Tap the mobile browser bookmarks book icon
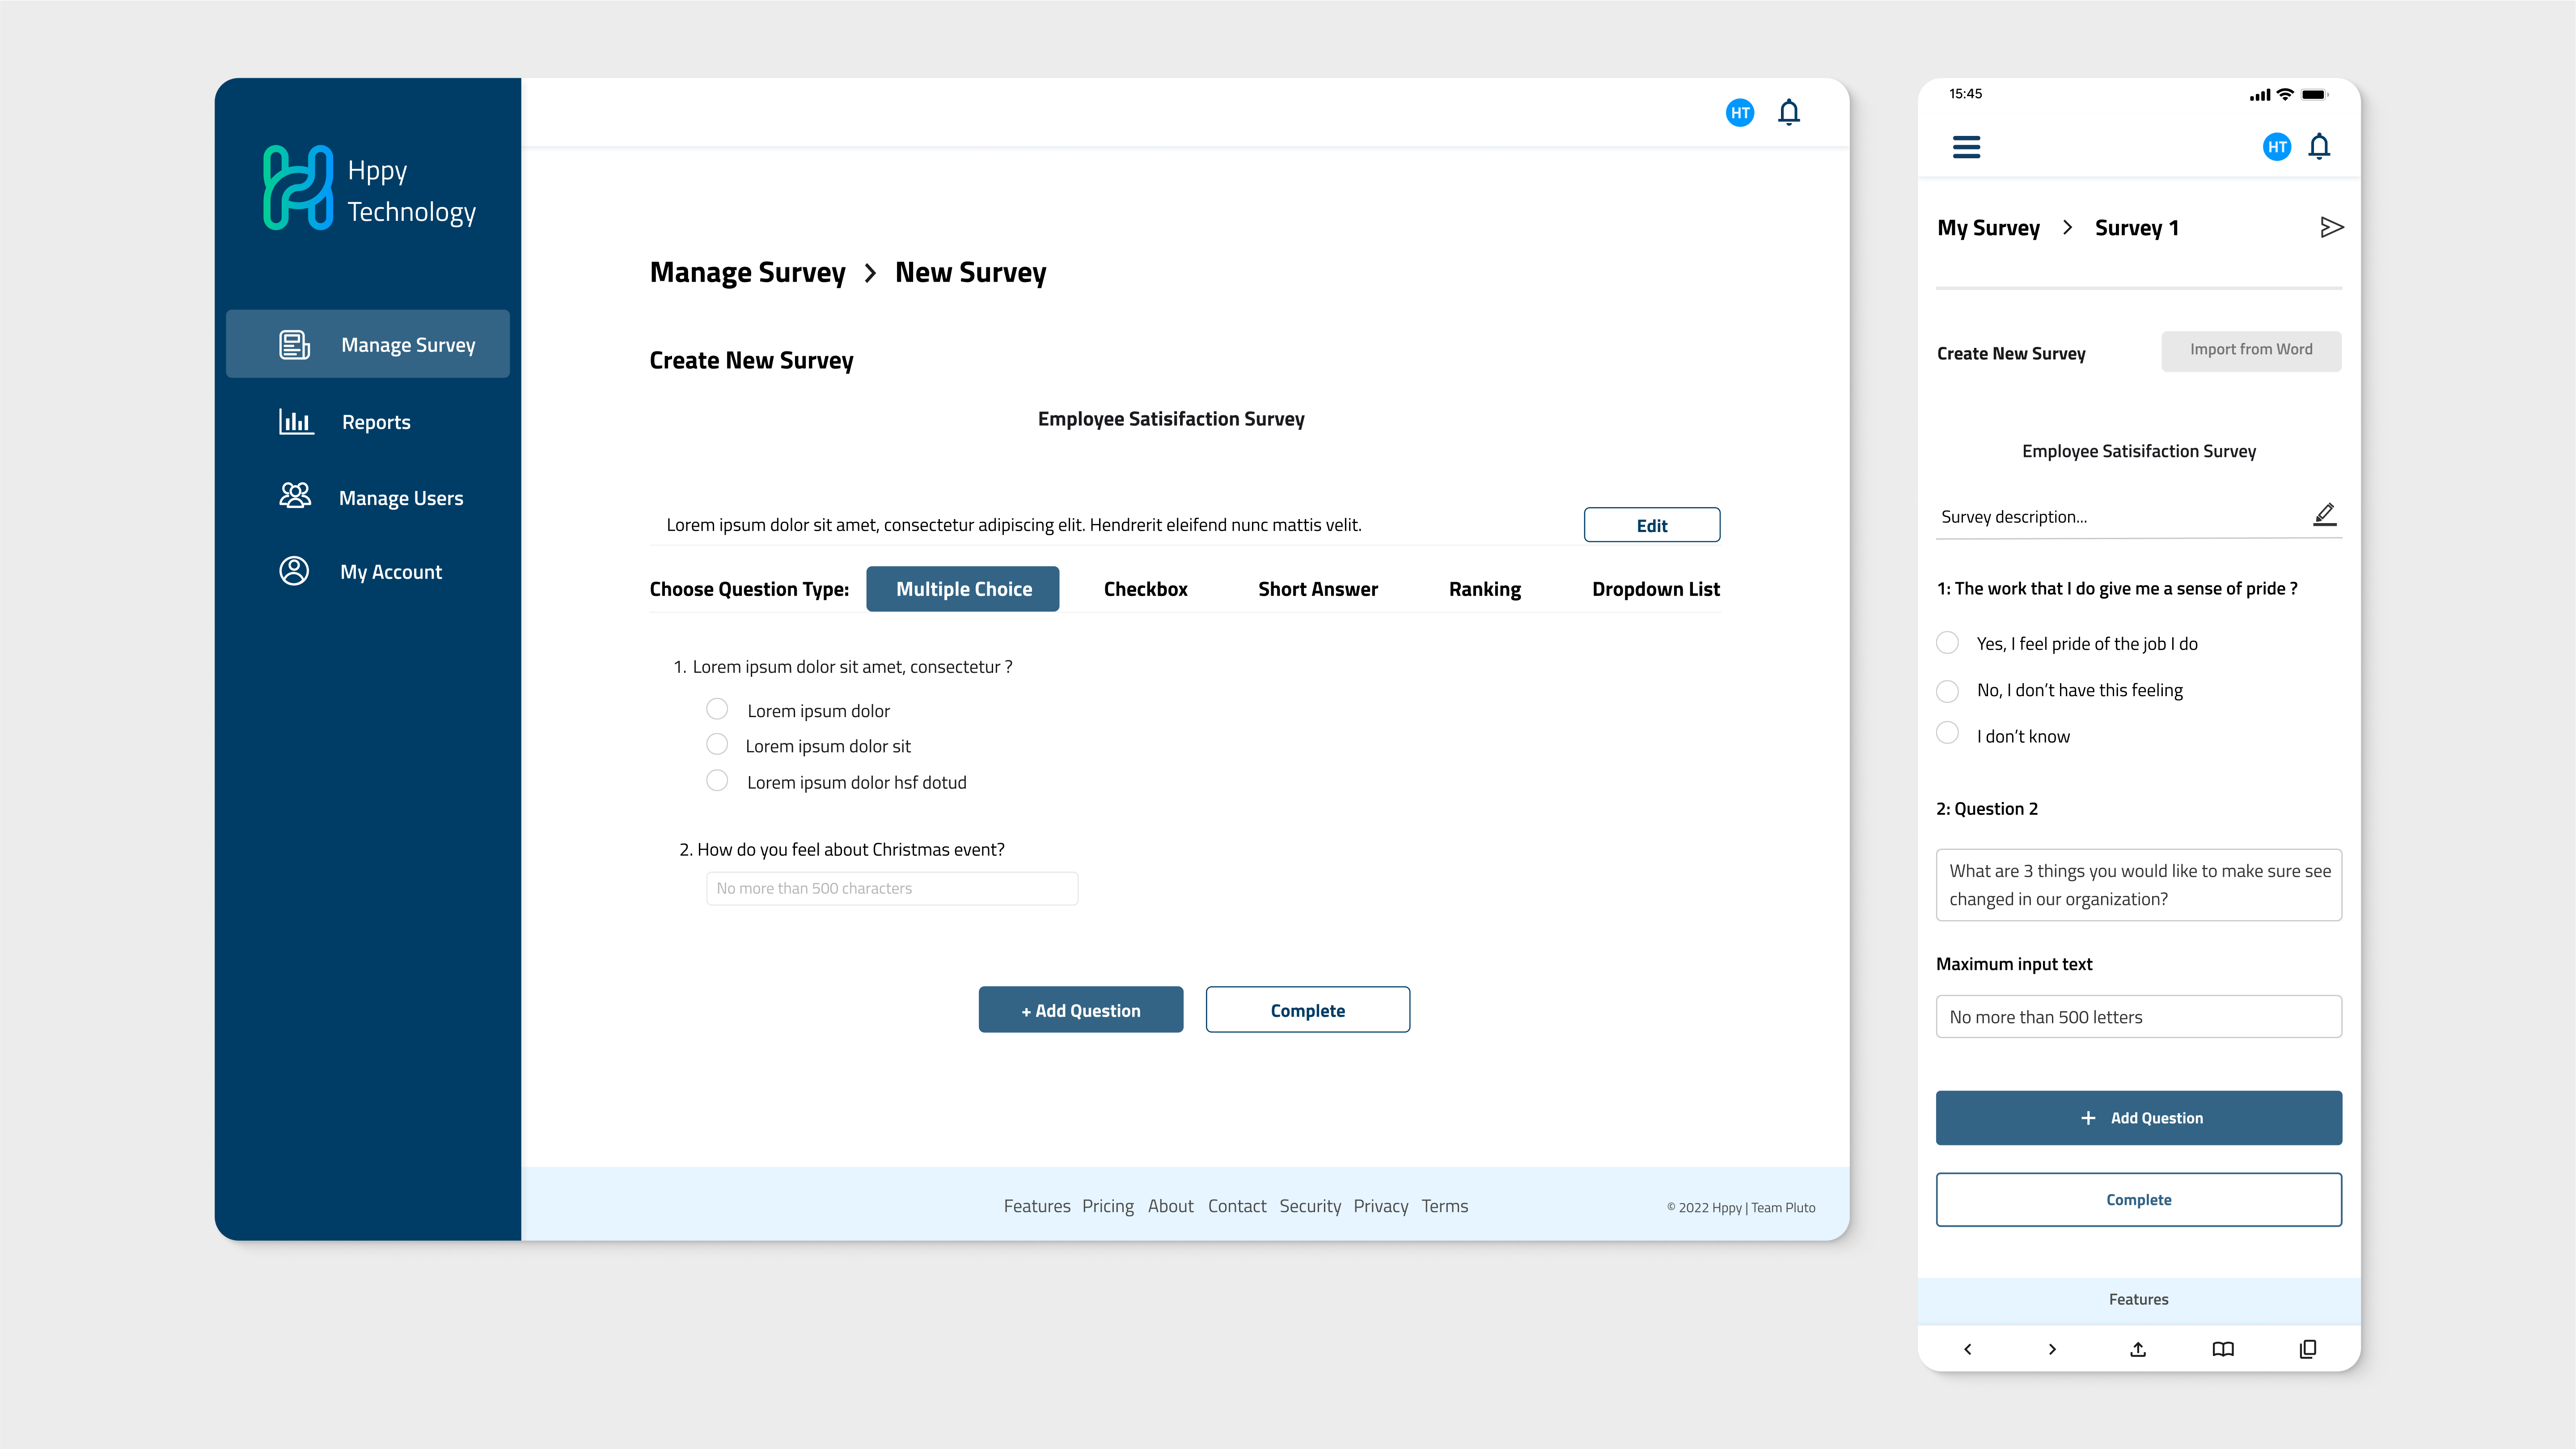 coord(2223,1349)
